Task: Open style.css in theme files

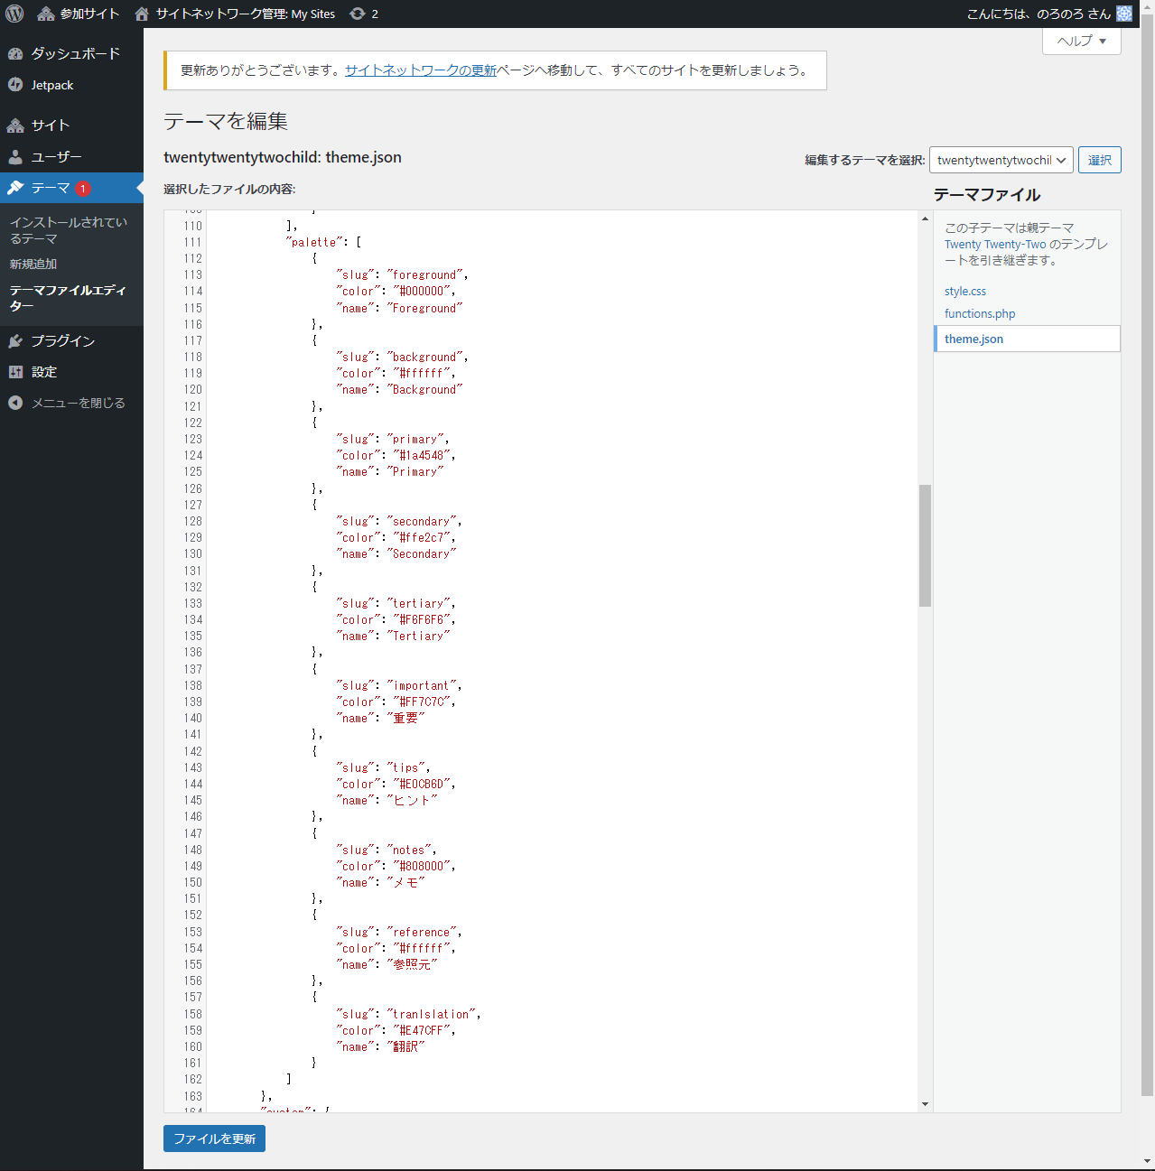Action: click(965, 292)
